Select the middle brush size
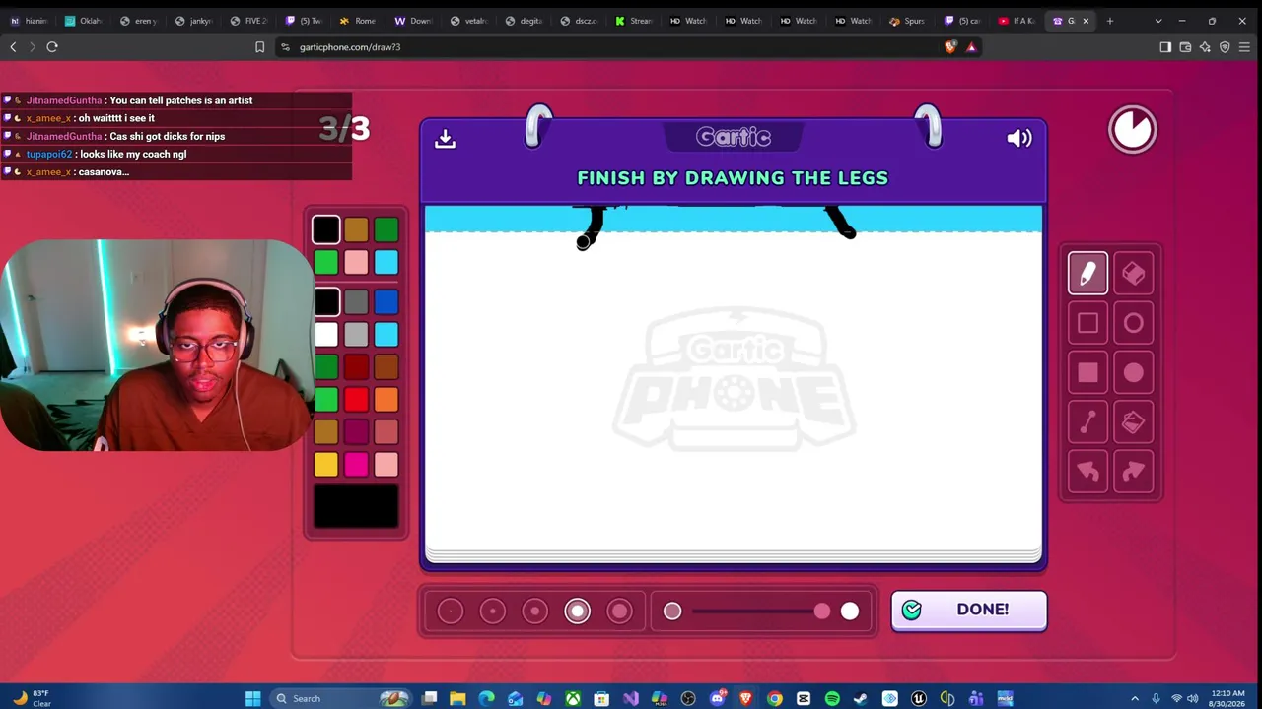The width and height of the screenshot is (1262, 709). (x=534, y=612)
